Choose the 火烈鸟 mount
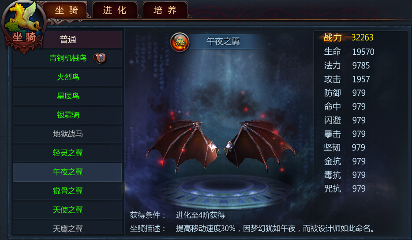Viewport: 412px width, 240px height. [x=68, y=77]
